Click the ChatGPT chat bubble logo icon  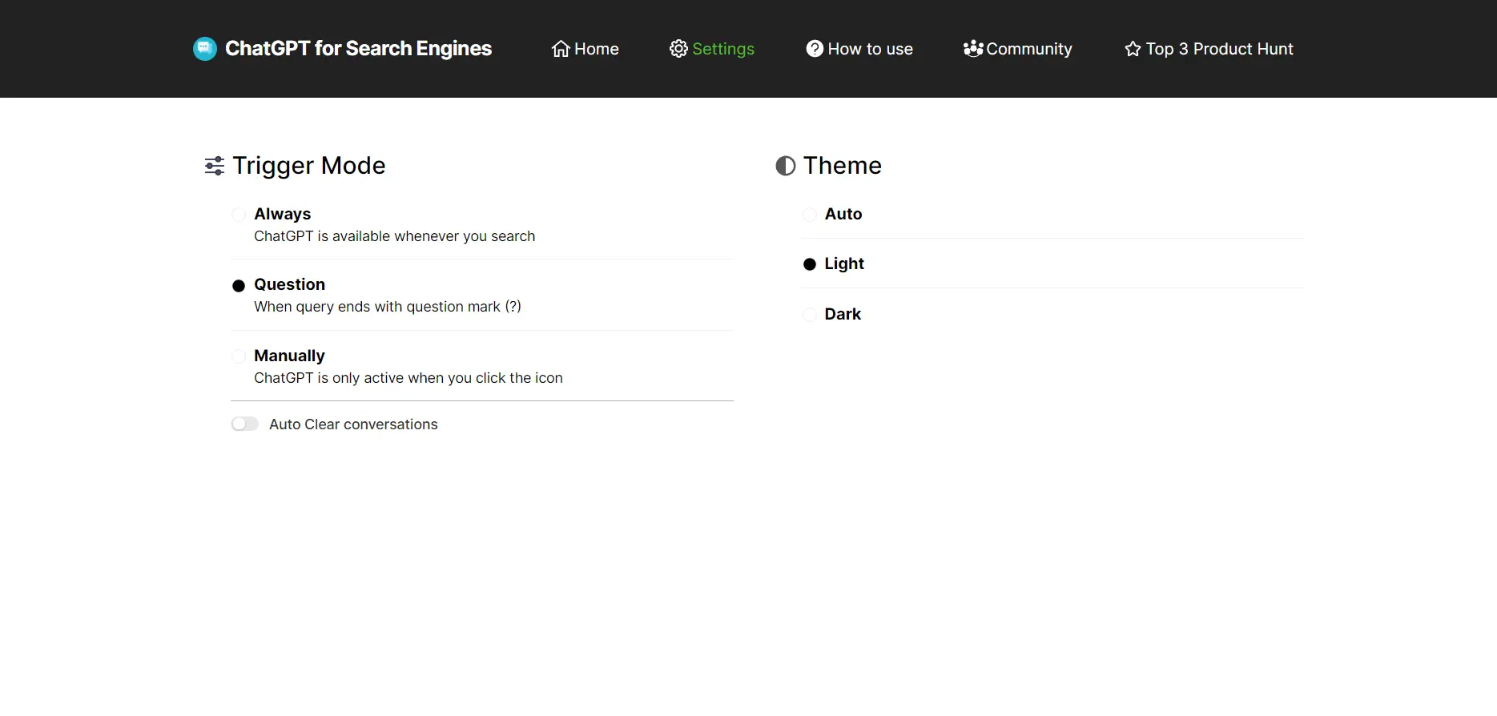[x=205, y=49]
